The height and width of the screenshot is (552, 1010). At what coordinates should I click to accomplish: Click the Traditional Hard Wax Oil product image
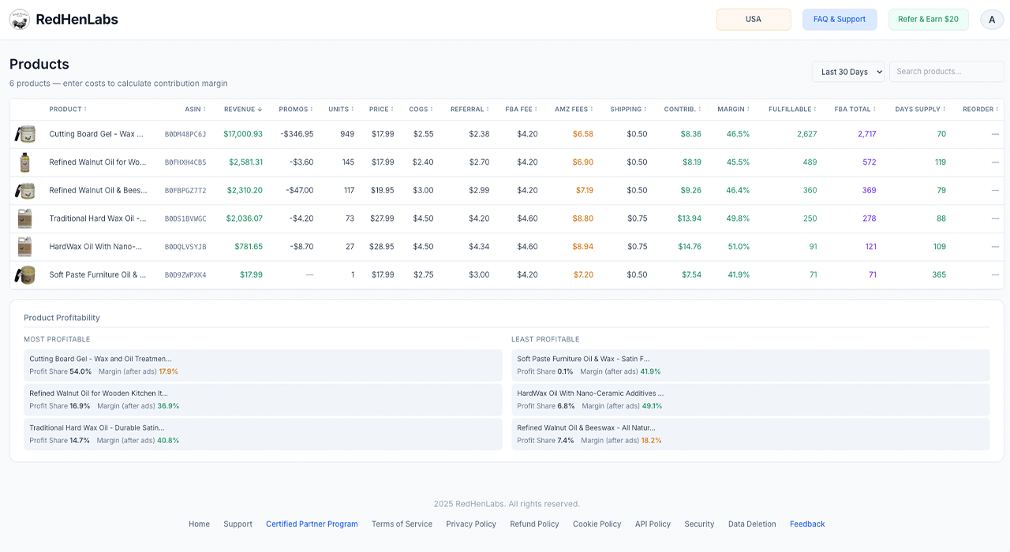click(25, 218)
